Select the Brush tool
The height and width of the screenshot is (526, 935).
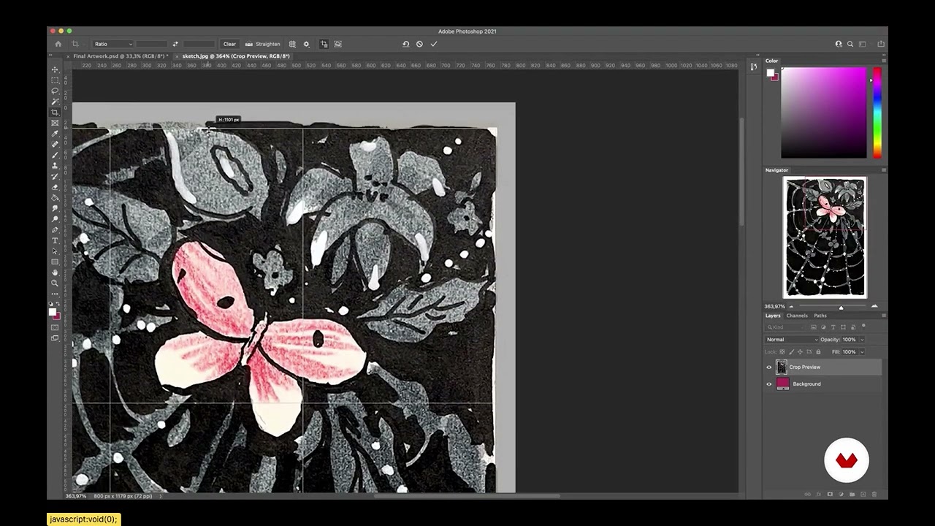(55, 155)
